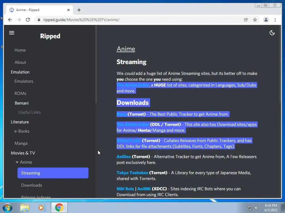This screenshot has height=213, width=285.
Task: Collapse the Anime section chevron
Action: click(17, 162)
